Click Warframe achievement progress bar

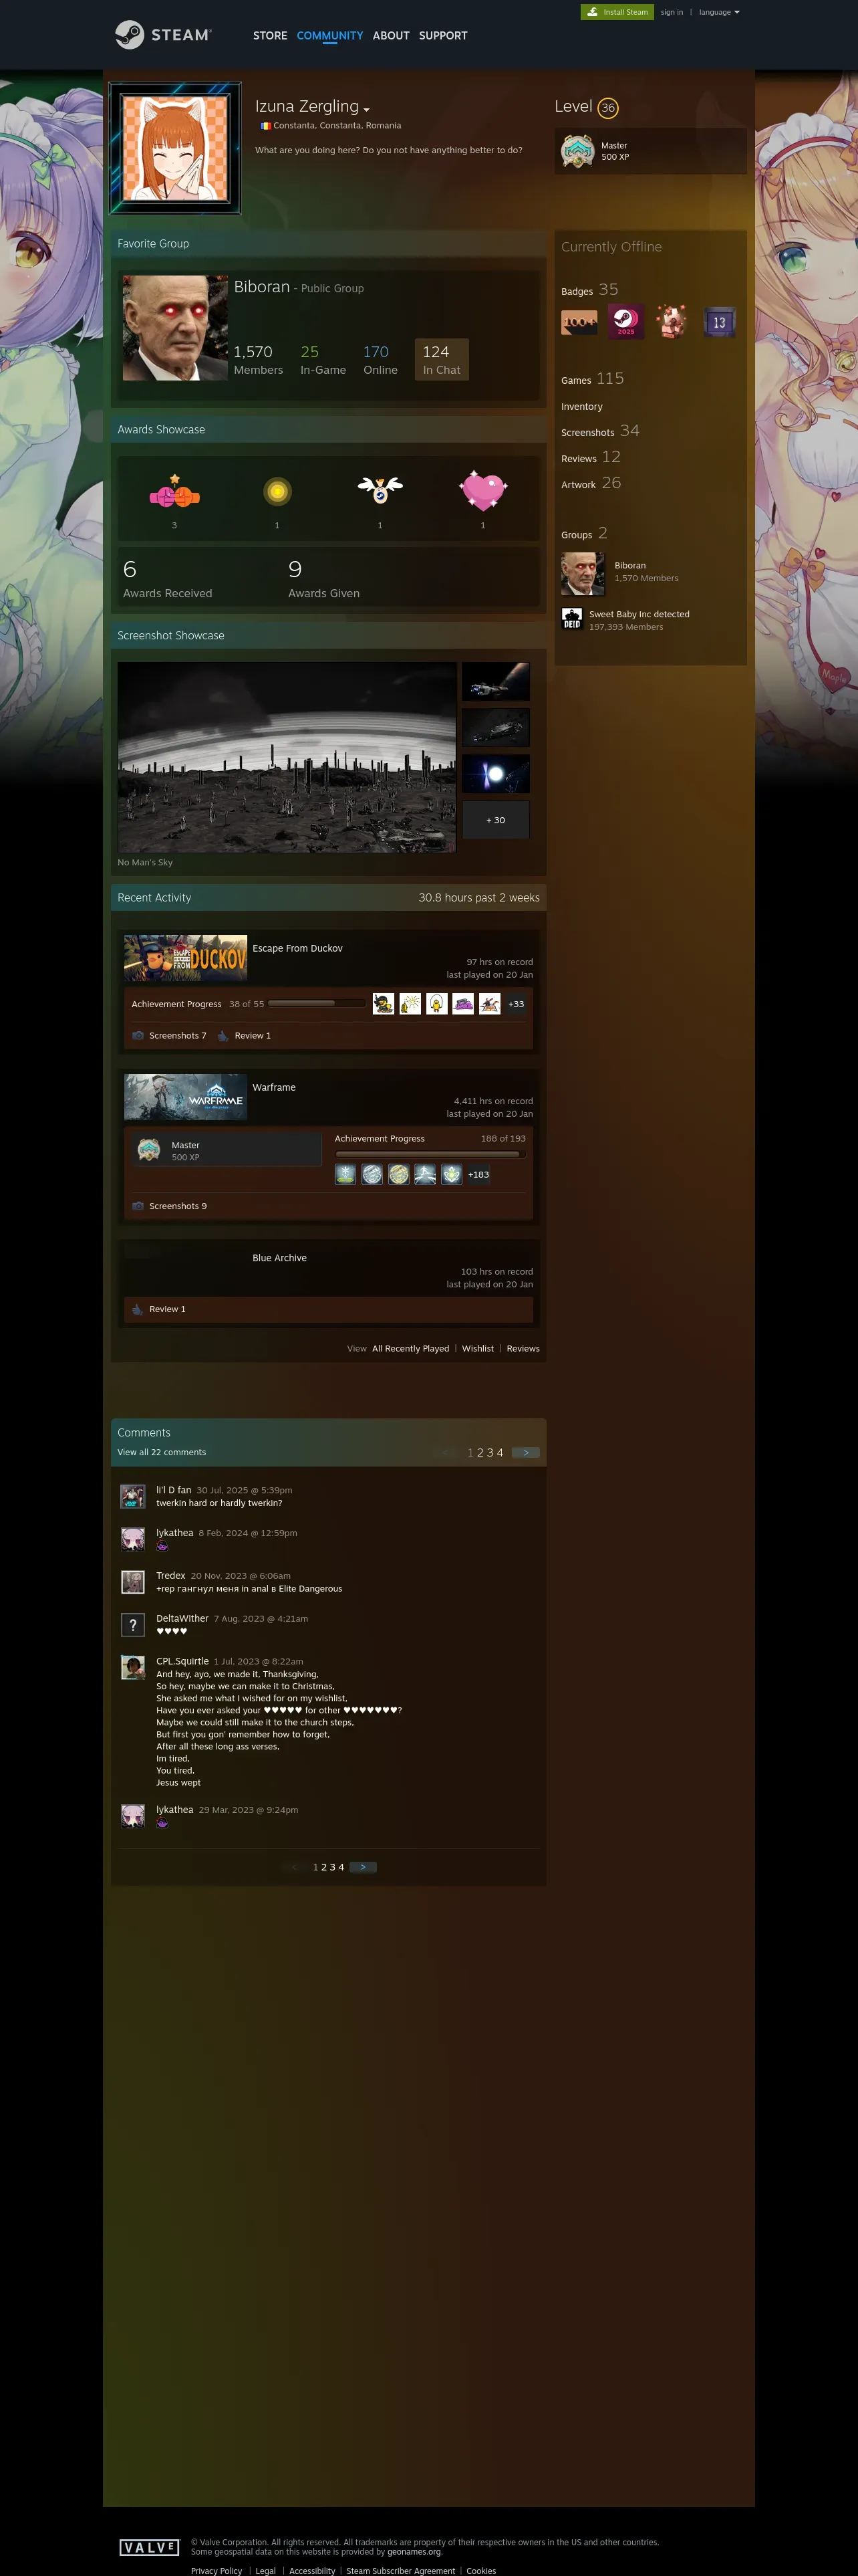coord(430,1154)
